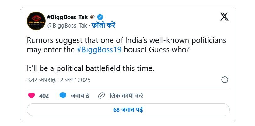255x126 pixels.
Task: Like the tweet with heart icon
Action: point(31,96)
